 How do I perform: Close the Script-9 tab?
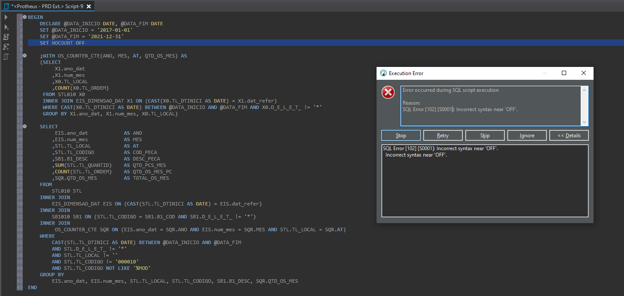[x=89, y=6]
